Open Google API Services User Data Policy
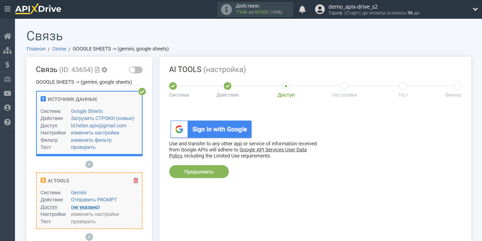Screen dimensions: 482x241 pos(273,150)
